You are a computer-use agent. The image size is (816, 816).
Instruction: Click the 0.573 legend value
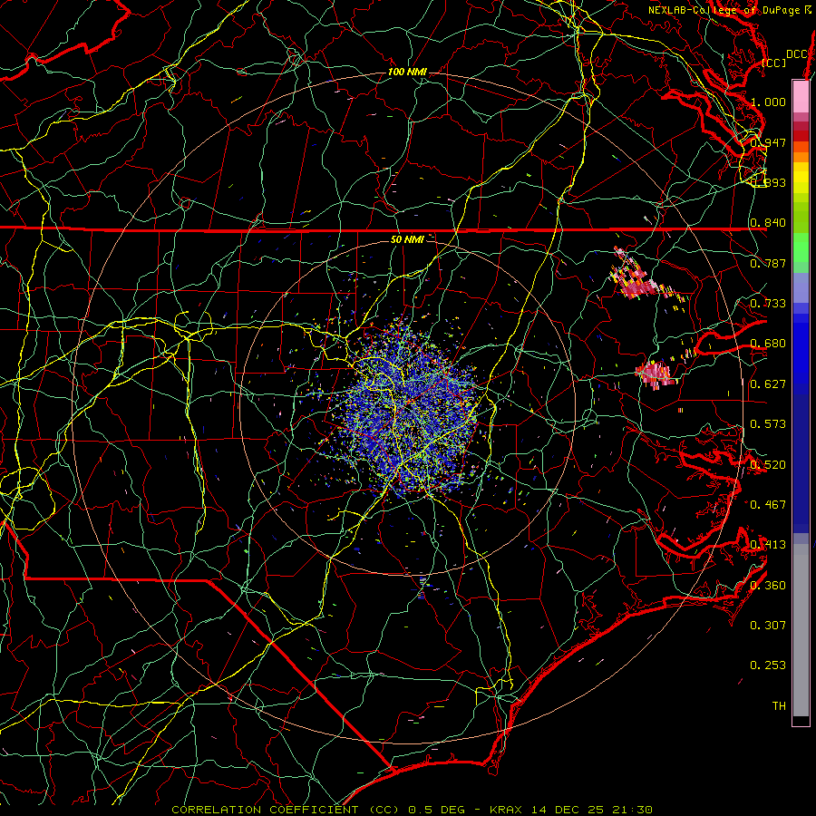pyautogui.click(x=768, y=424)
